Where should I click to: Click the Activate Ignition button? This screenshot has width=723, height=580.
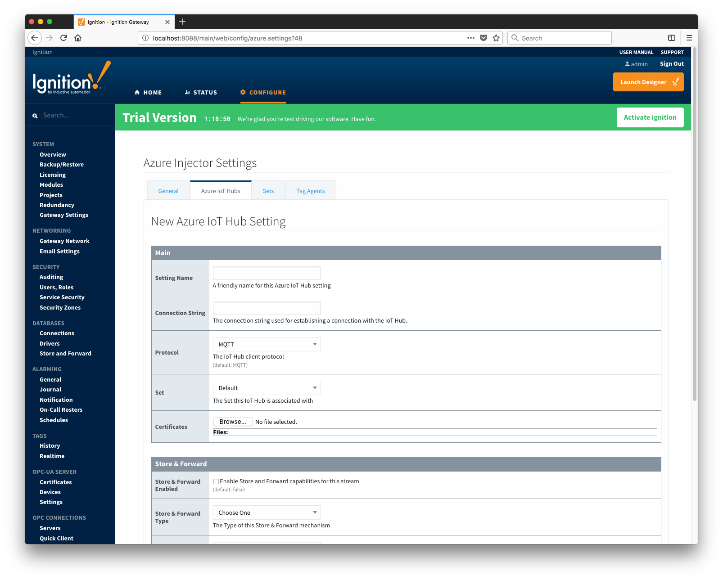coord(650,117)
